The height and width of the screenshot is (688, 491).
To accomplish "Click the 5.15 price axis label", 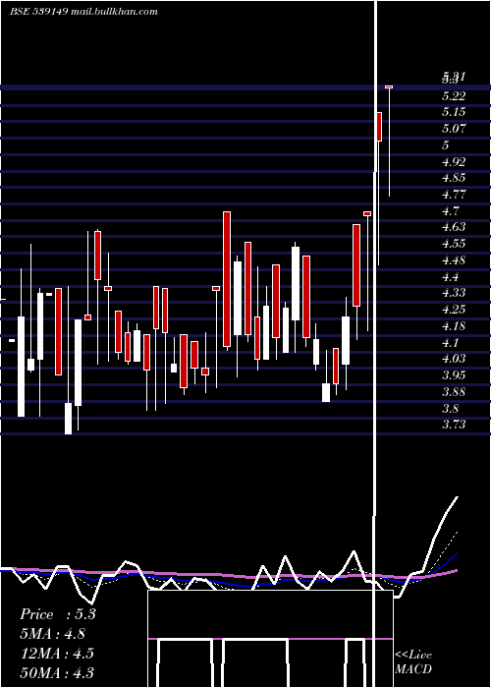I will [454, 112].
